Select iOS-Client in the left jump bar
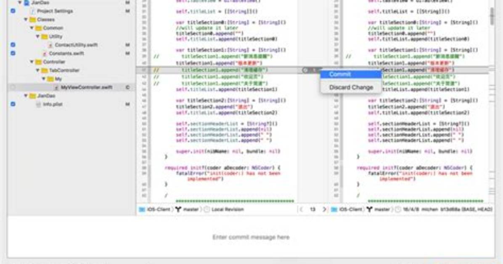This screenshot has height=264, width=503. coord(159,209)
